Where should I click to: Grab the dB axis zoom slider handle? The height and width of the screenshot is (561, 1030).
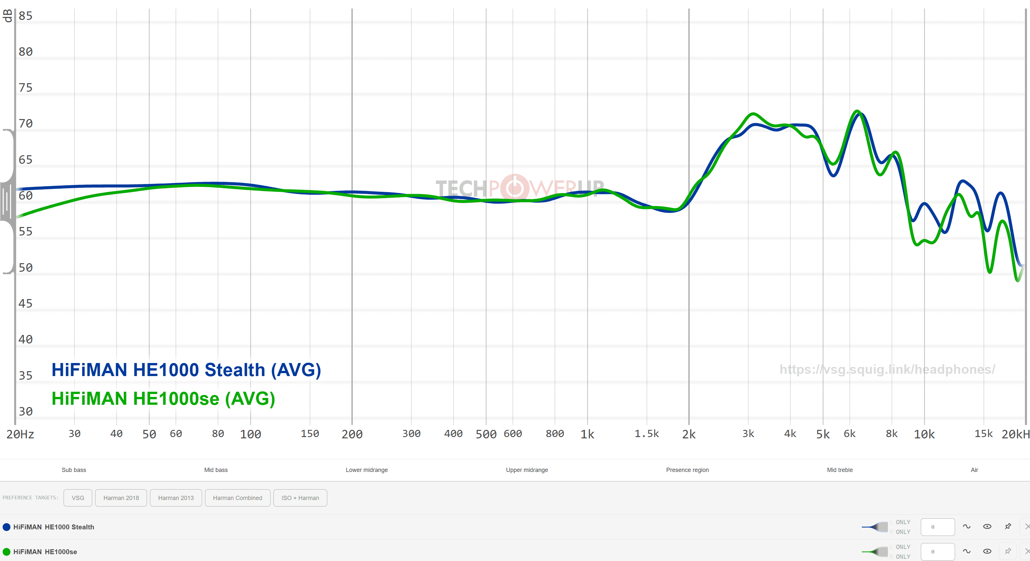[7, 201]
